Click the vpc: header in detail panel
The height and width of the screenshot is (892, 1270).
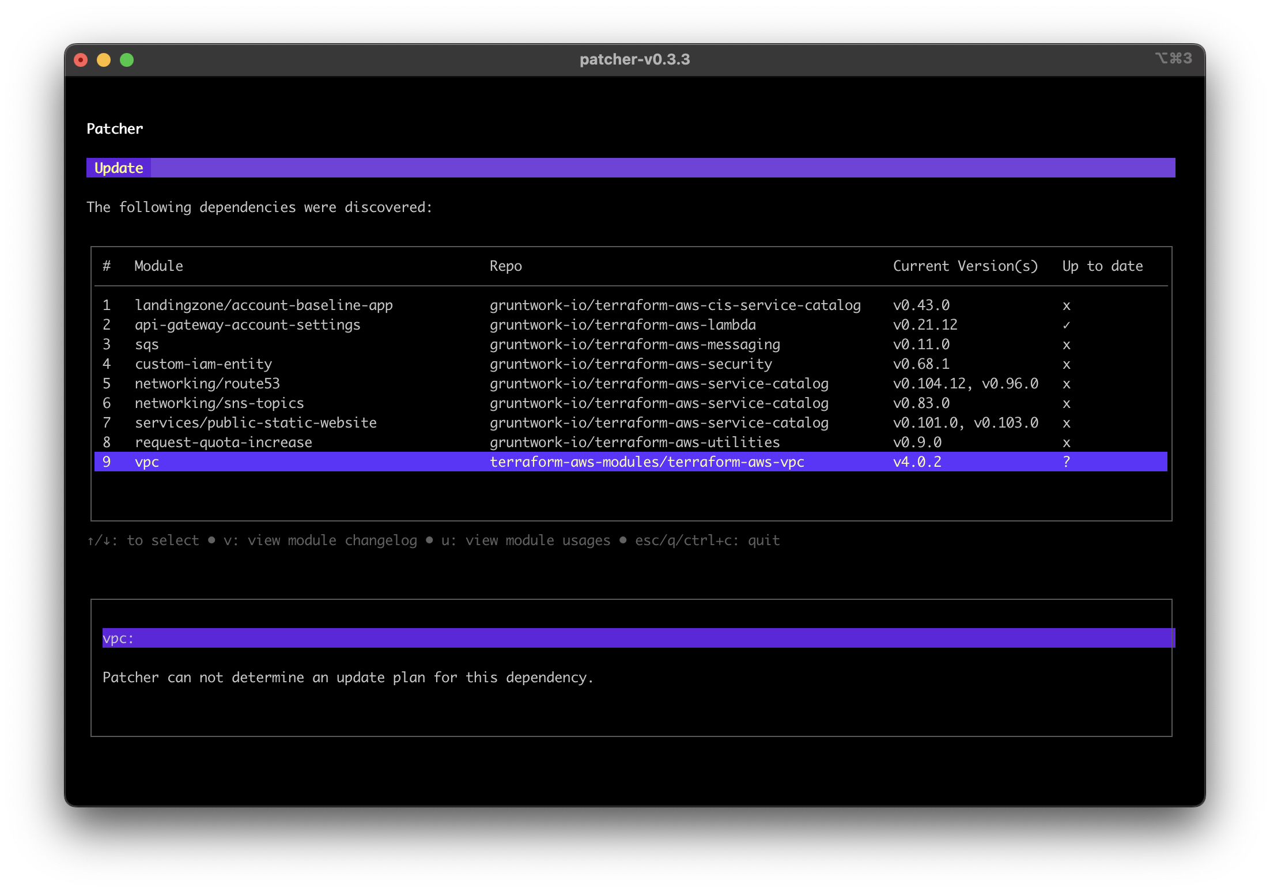click(118, 638)
